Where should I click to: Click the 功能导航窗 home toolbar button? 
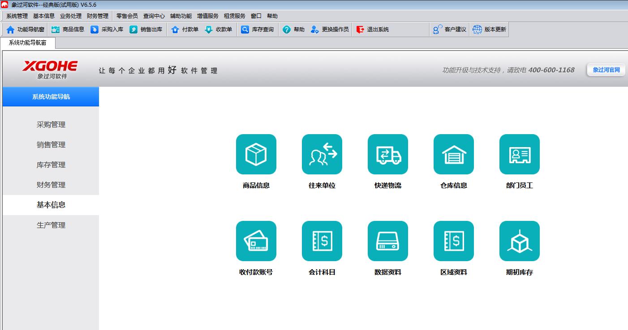click(25, 30)
